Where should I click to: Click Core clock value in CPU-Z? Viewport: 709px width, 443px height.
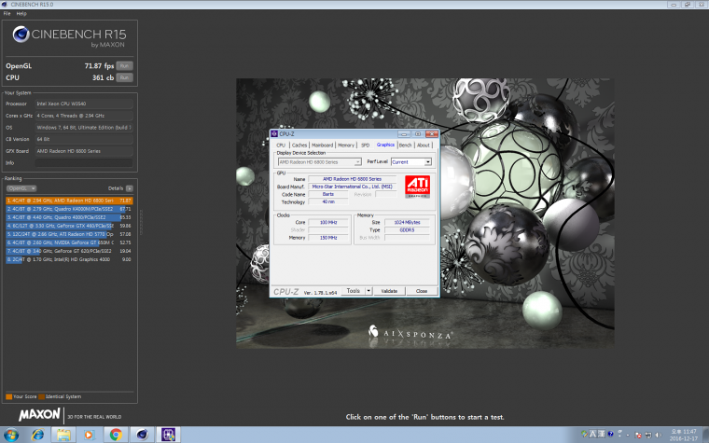(x=328, y=222)
